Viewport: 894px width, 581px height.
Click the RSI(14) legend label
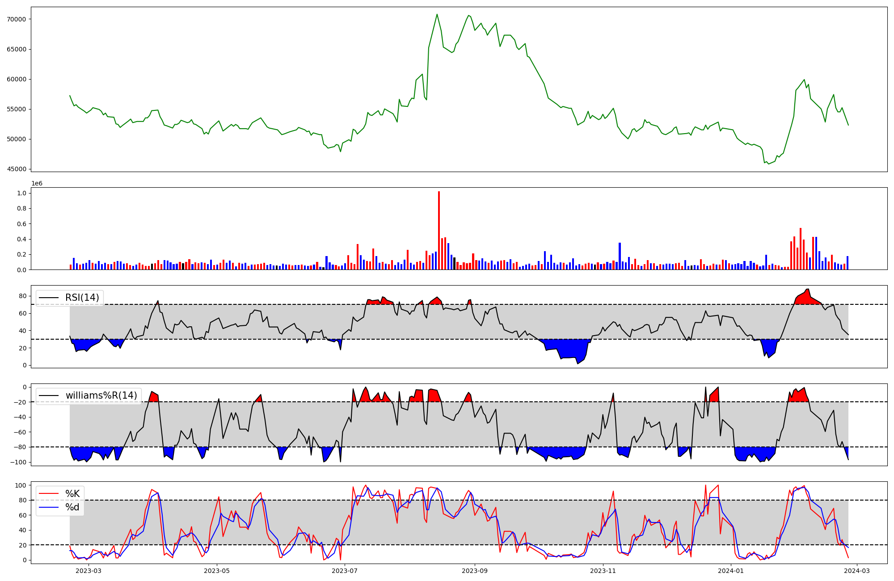(x=82, y=298)
